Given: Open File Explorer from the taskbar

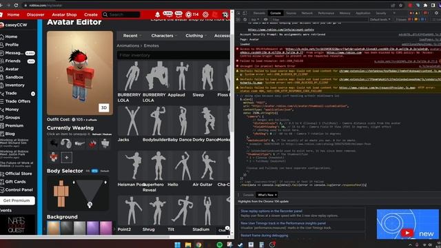Looking at the screenshot, I should point(188,245).
